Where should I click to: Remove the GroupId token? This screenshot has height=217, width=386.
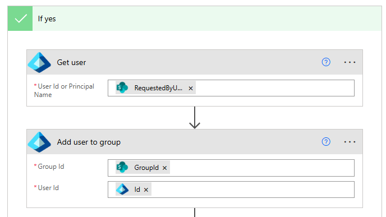click(165, 168)
